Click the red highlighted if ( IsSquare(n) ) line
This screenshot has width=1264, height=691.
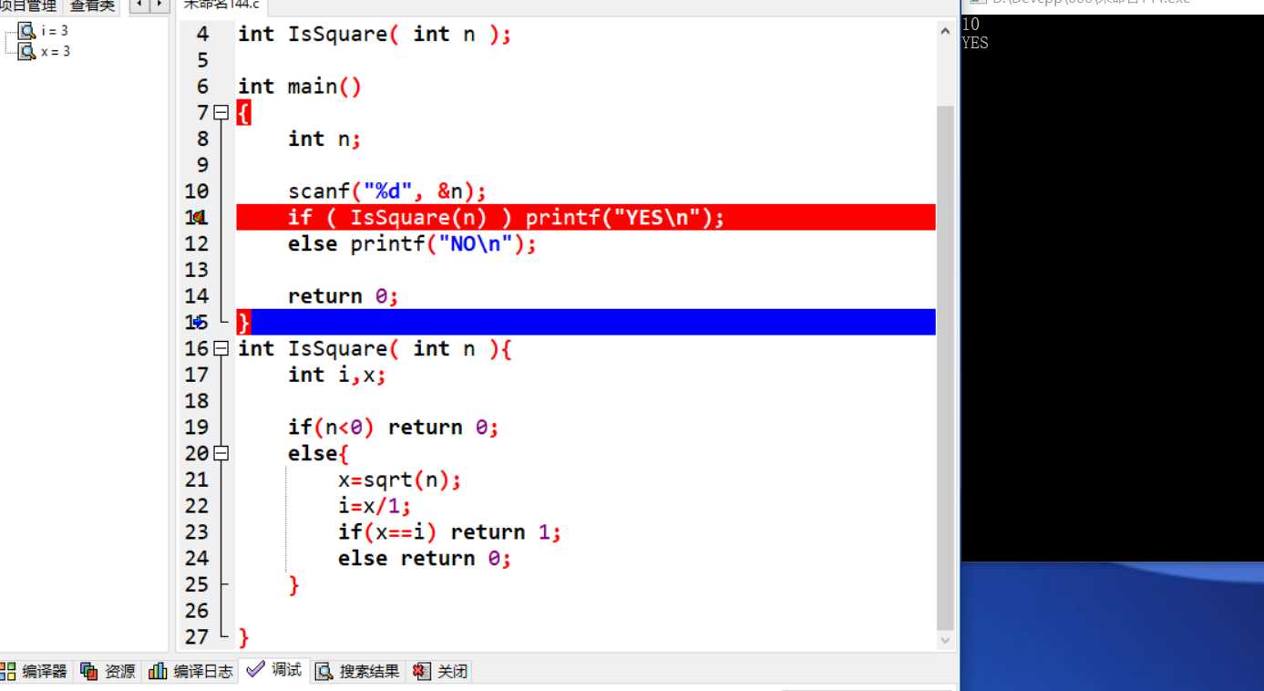pos(586,218)
